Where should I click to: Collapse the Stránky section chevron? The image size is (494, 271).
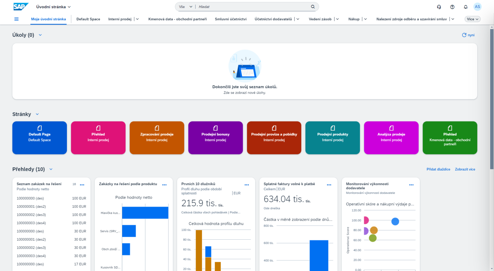[x=37, y=114]
